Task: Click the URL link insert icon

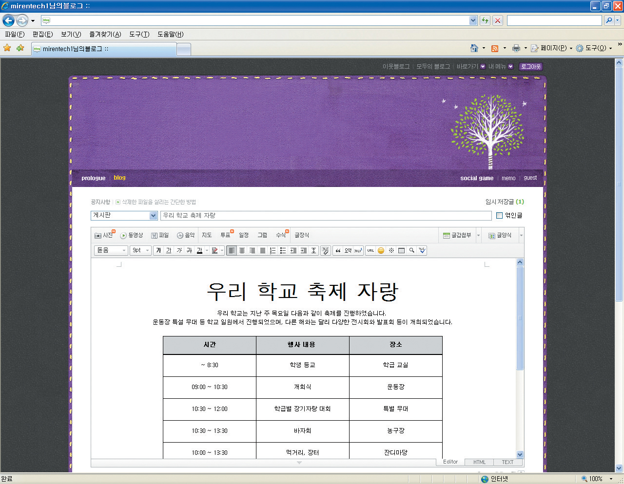Action: pyautogui.click(x=370, y=250)
